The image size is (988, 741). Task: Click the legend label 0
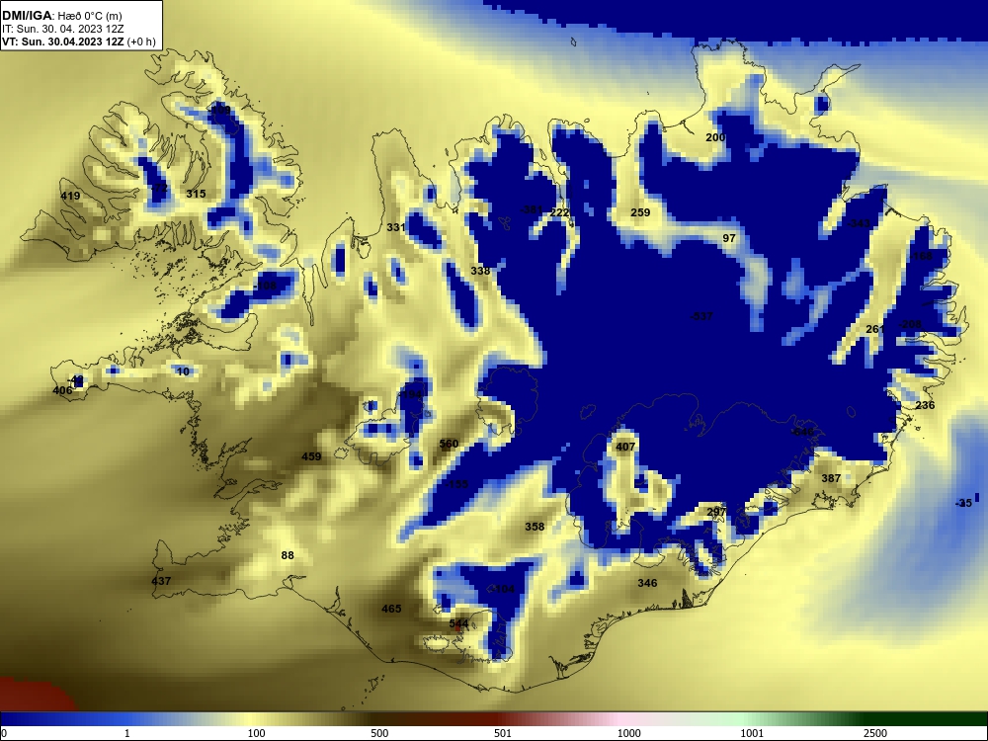(x=3, y=733)
